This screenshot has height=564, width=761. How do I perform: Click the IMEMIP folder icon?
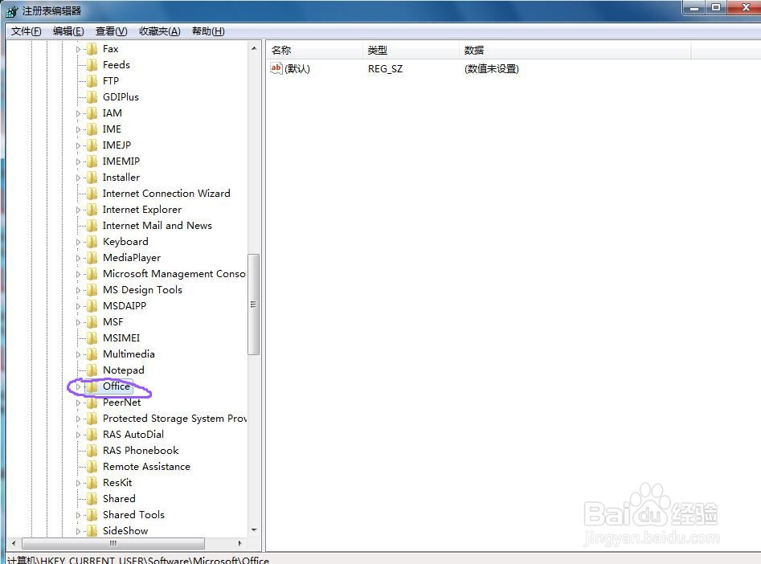pyautogui.click(x=92, y=161)
